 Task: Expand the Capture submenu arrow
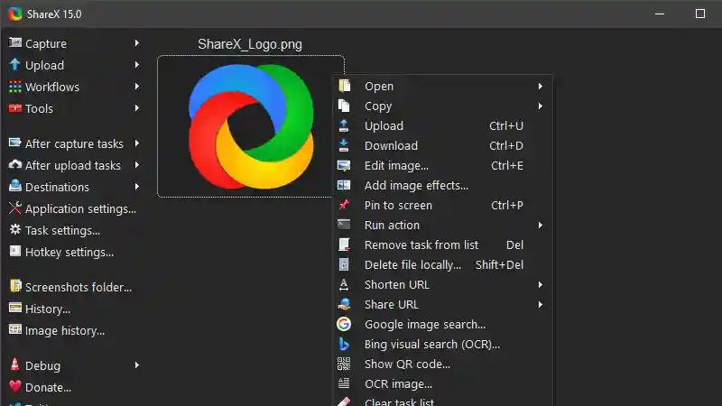coord(137,42)
